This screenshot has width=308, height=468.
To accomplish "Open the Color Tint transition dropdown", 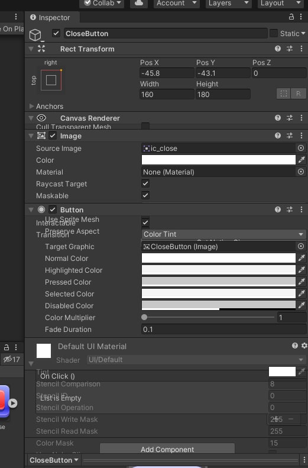I will (223, 234).
